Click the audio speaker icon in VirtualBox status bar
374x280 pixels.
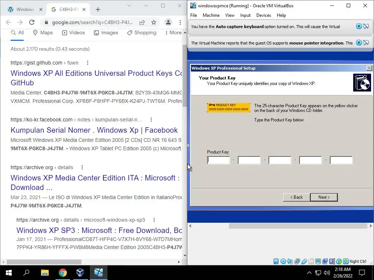pos(290,261)
